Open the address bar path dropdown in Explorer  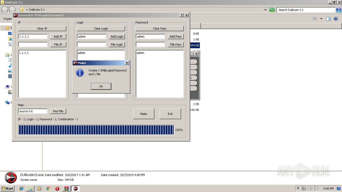[27, 10]
